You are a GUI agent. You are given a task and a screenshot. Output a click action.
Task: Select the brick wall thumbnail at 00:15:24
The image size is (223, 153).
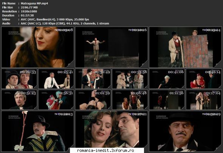click(185, 47)
